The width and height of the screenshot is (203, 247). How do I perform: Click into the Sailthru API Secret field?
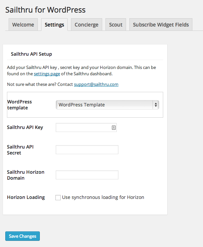coord(87,150)
